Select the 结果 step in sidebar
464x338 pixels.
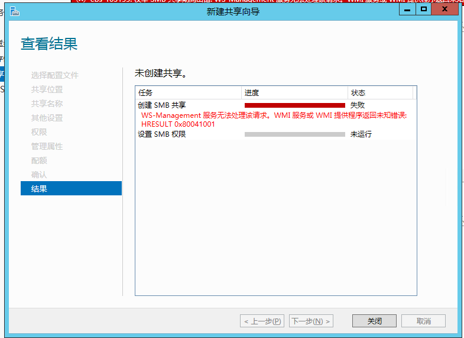click(71, 188)
